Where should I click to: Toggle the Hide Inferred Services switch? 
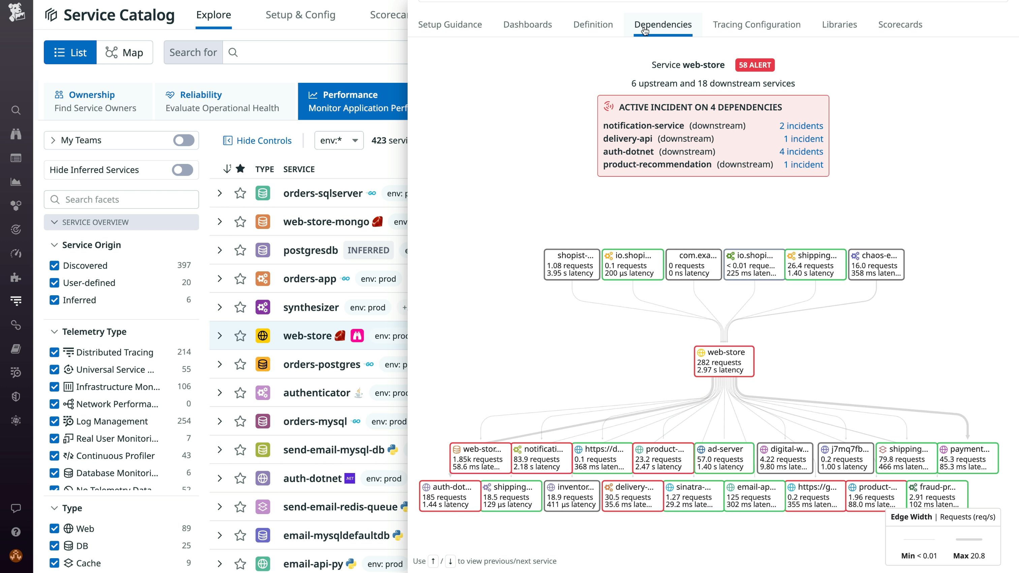[182, 170]
